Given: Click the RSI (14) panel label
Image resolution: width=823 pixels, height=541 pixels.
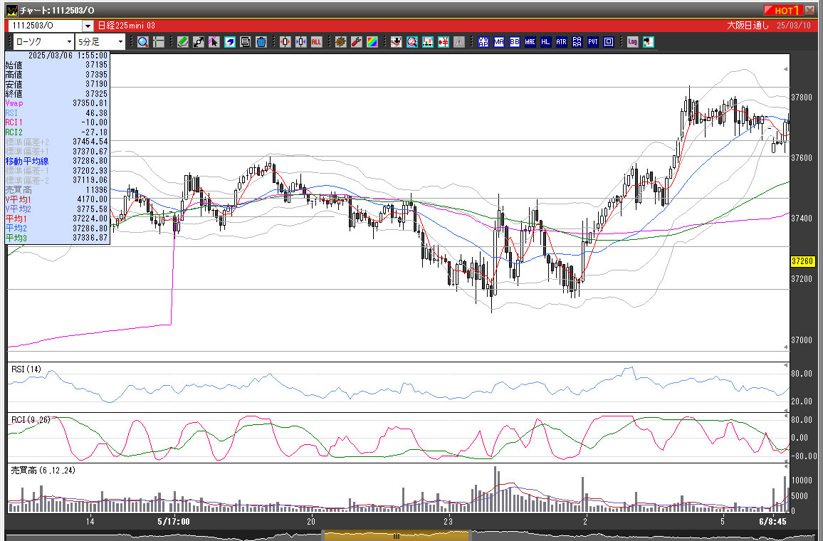Looking at the screenshot, I should tap(26, 369).
